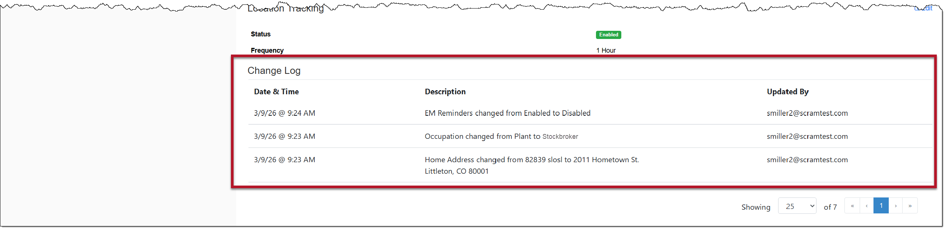The image size is (945, 229).
Task: Click smiller2@scramtest.com in the EM Reminders row
Action: point(807,113)
